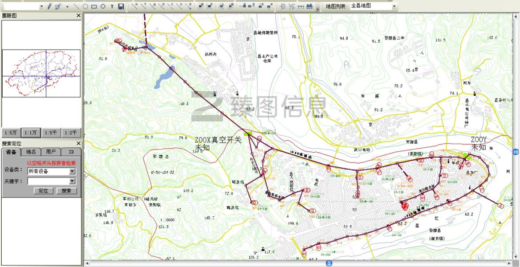
Task: Click the save floppy disk icon
Action: 121,7
